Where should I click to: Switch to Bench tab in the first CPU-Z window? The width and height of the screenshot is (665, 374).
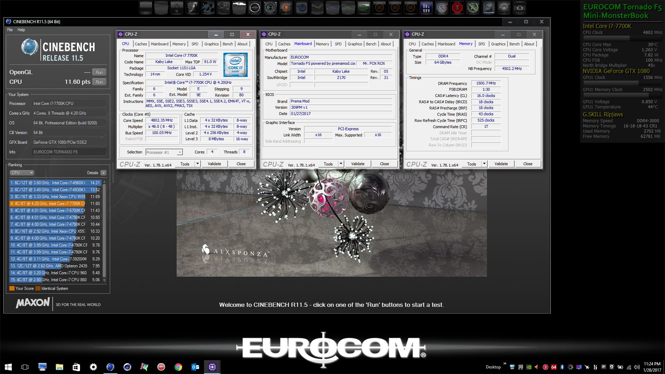(228, 44)
